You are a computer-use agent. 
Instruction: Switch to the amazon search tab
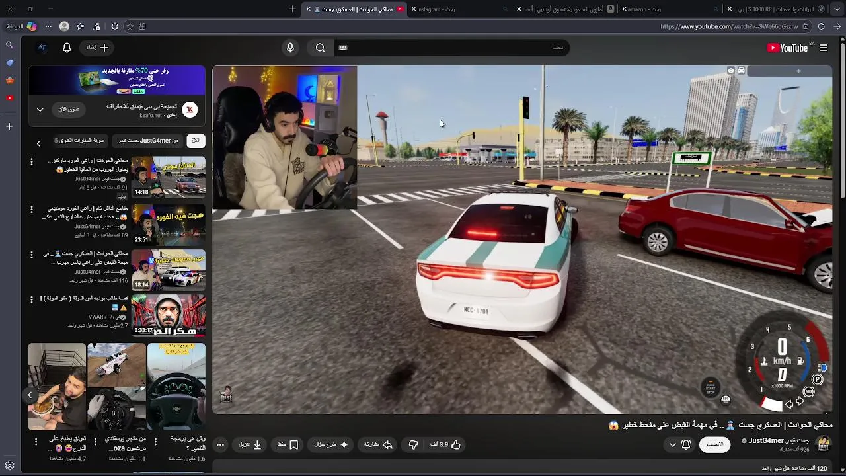(672, 9)
